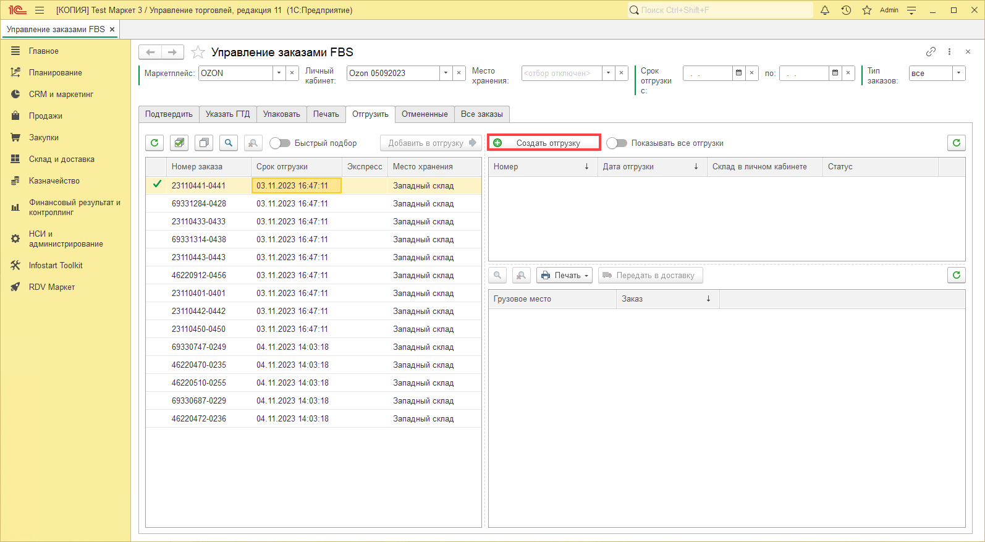
Task: Click the Создать отгрузку button
Action: 544,143
